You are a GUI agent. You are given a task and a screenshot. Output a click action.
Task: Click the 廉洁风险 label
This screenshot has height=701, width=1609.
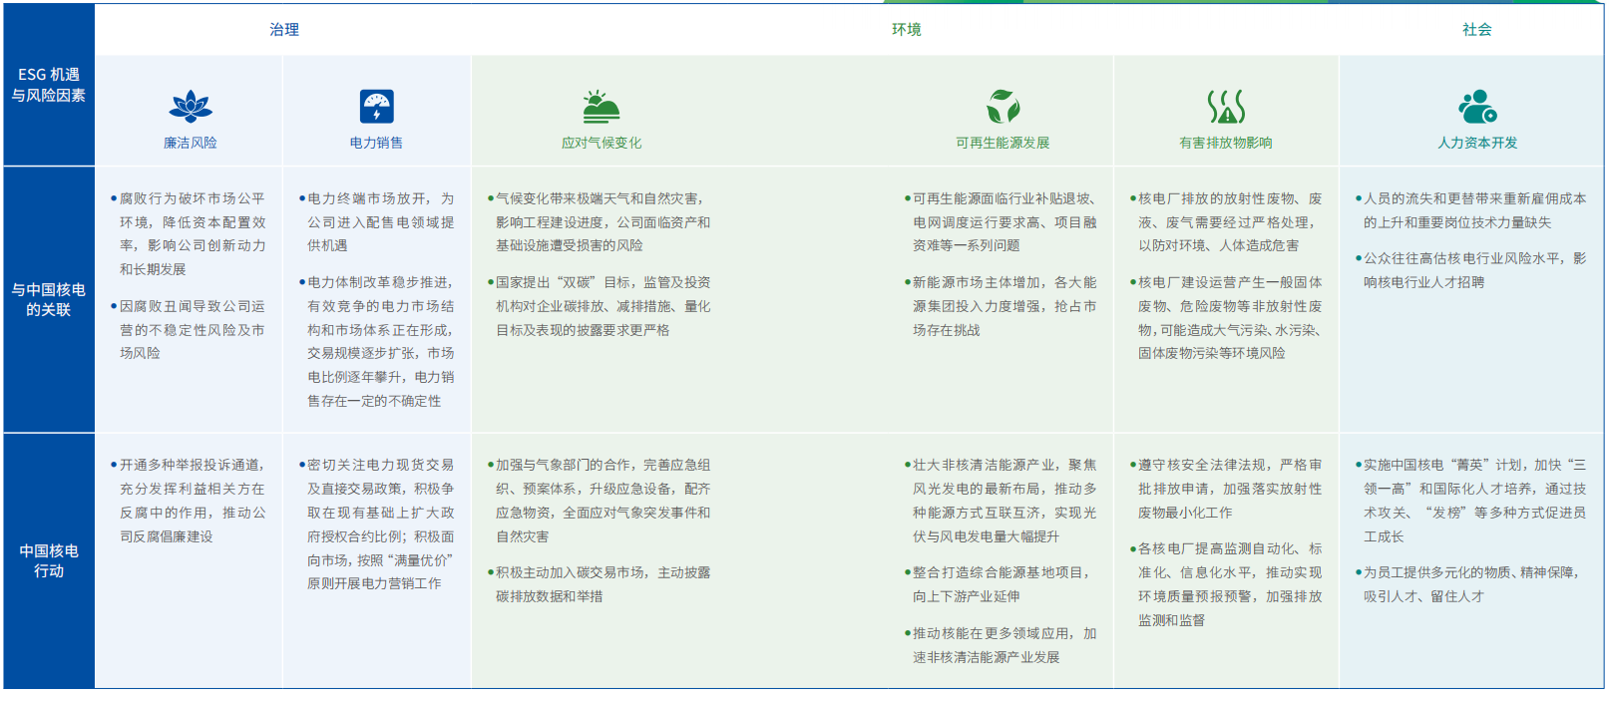(191, 143)
